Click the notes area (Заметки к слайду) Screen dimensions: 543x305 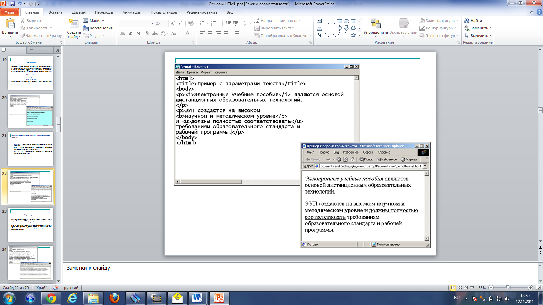click(x=300, y=272)
